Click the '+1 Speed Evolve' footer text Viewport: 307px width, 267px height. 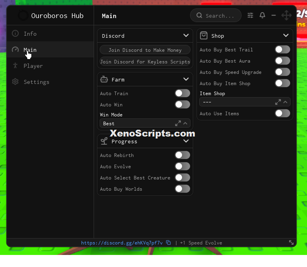click(x=201, y=243)
